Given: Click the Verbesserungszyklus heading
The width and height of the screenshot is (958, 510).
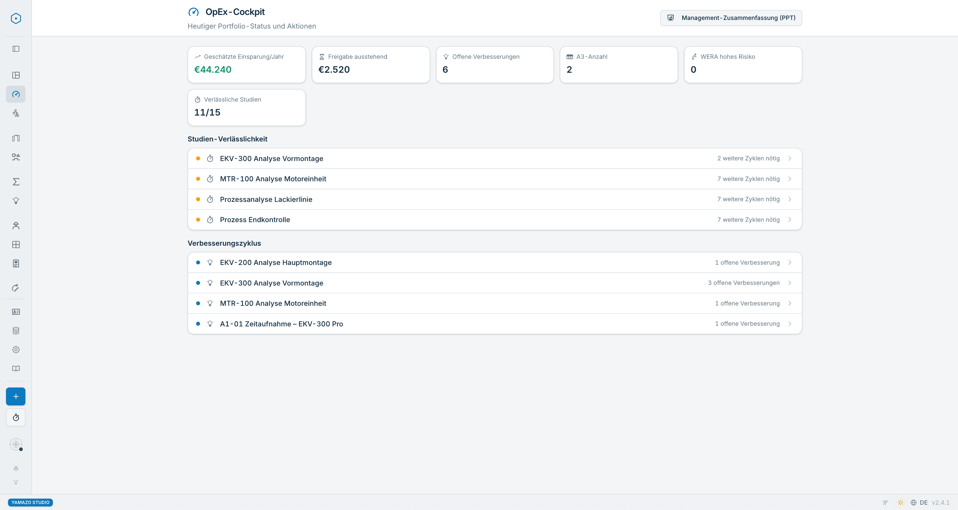Looking at the screenshot, I should [x=224, y=243].
